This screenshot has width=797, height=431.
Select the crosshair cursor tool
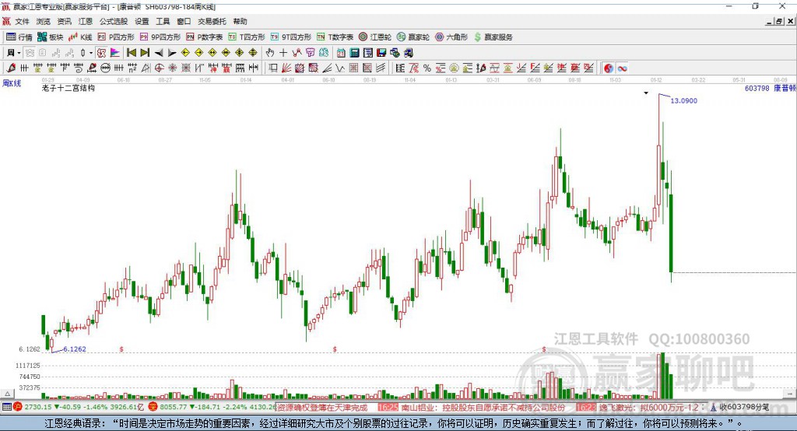pos(283,53)
